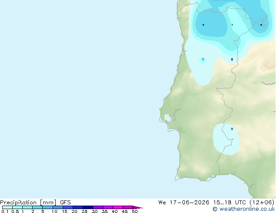Screen dimensions: 276x213
Task: Click the "Precipitation [mm]" title text
Action: click(28, 203)
